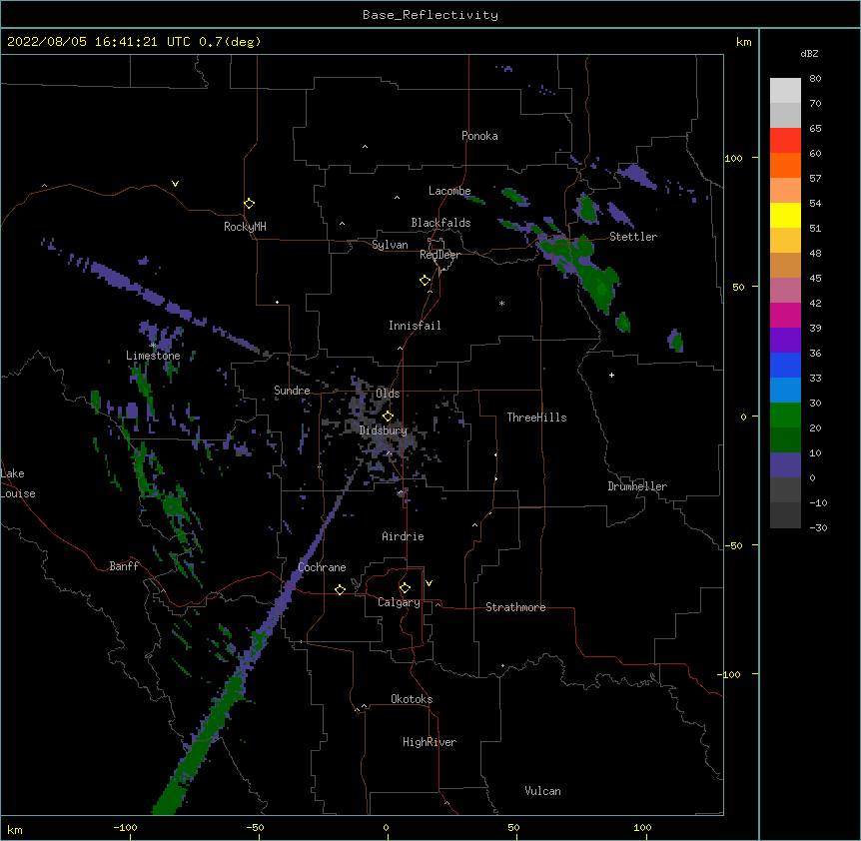Select the magenta swatch in the dBZ legend
The image size is (861, 841).
click(x=785, y=315)
